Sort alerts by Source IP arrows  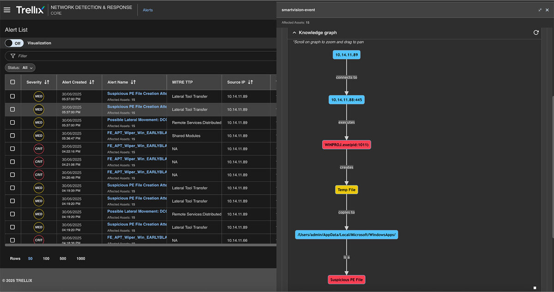coord(250,82)
